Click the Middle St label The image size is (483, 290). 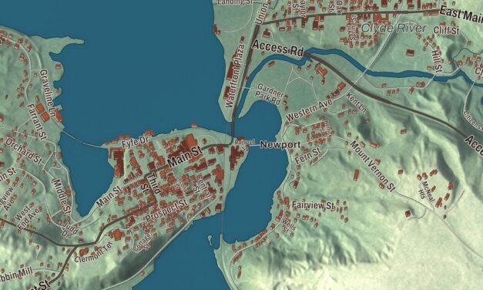click(x=62, y=196)
